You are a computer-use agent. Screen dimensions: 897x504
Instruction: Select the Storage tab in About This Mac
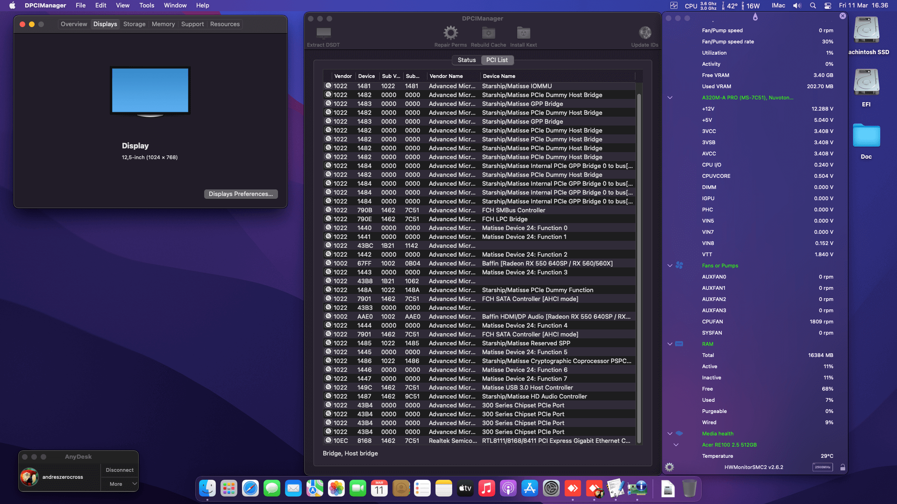pyautogui.click(x=134, y=24)
